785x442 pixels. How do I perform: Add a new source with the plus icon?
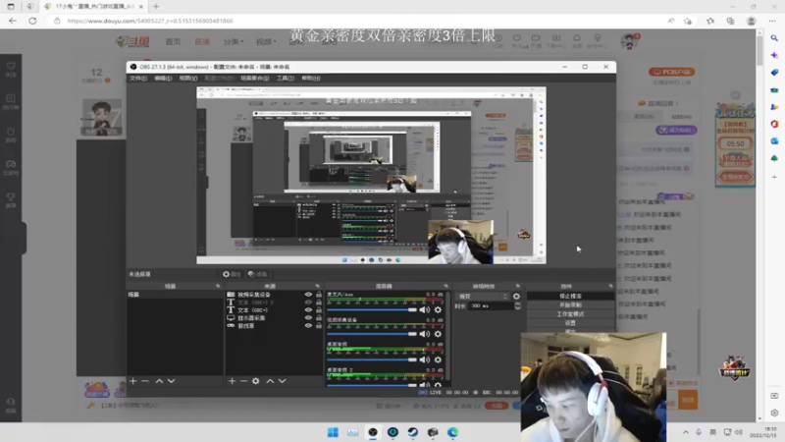click(x=232, y=381)
